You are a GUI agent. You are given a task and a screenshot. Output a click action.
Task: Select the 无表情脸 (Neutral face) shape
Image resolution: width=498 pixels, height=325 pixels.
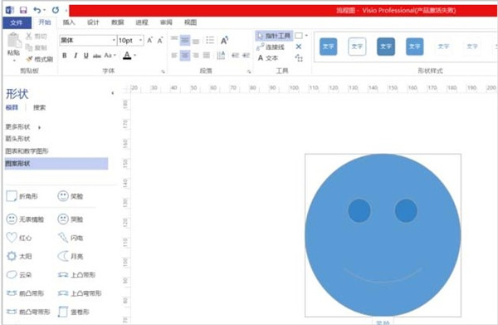pos(25,219)
